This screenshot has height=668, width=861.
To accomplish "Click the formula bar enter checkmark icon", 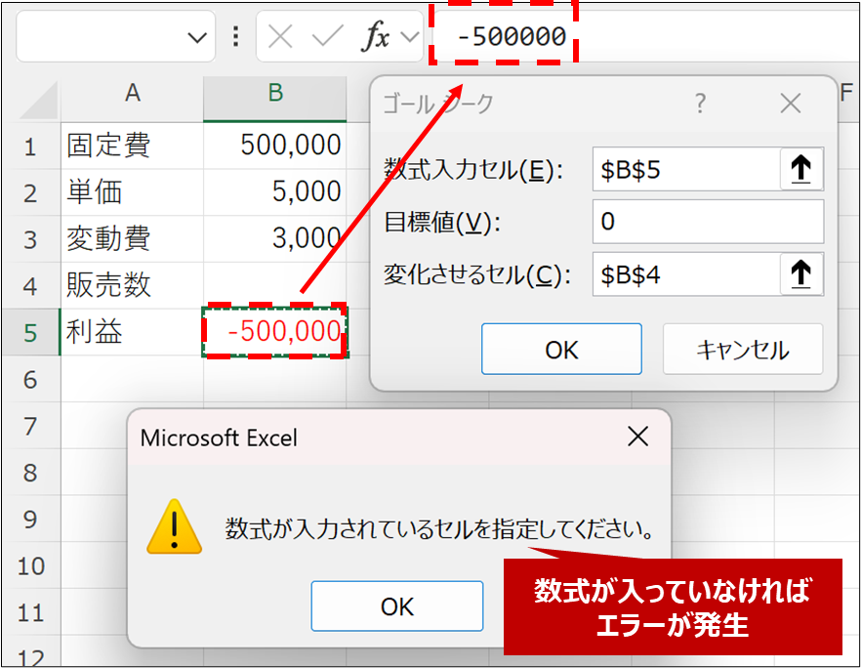I will coord(327,37).
